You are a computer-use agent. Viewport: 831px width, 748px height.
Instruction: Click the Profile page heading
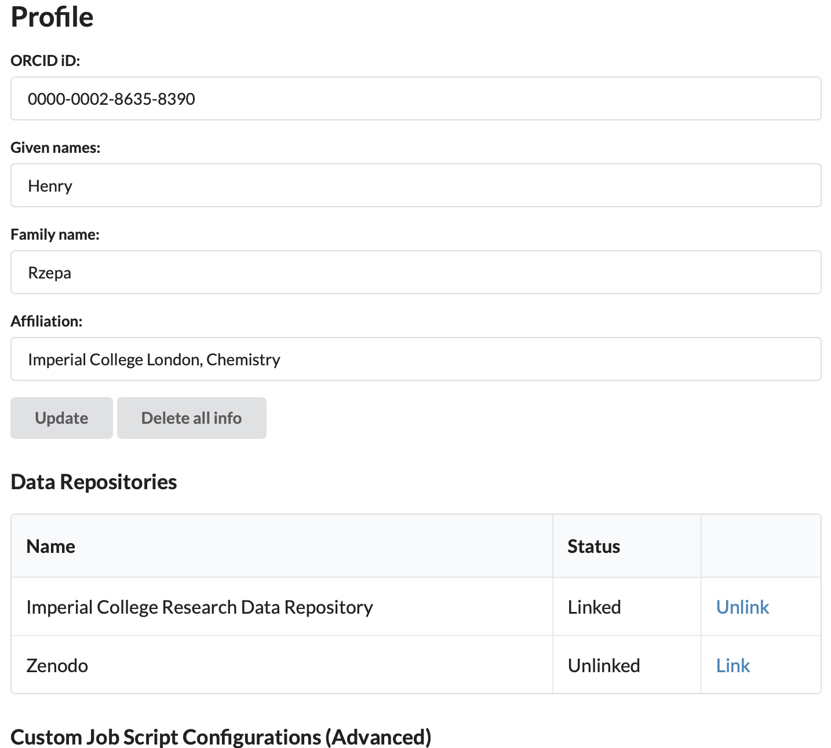point(52,17)
